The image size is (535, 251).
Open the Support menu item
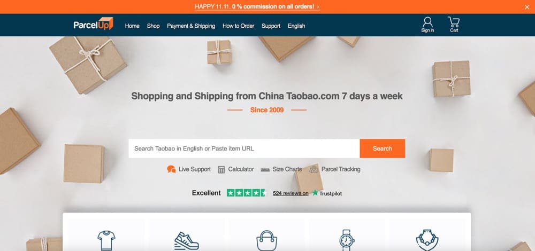point(271,26)
